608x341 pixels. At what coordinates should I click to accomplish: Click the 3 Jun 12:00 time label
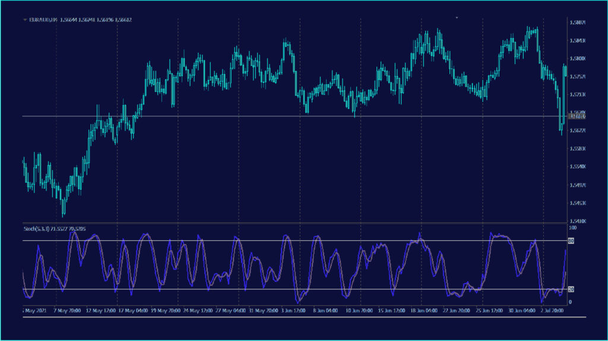pyautogui.click(x=293, y=310)
